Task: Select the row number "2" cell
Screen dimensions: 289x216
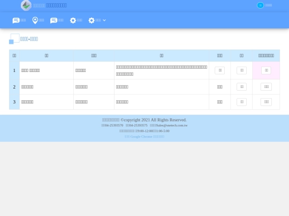Action: (14, 87)
